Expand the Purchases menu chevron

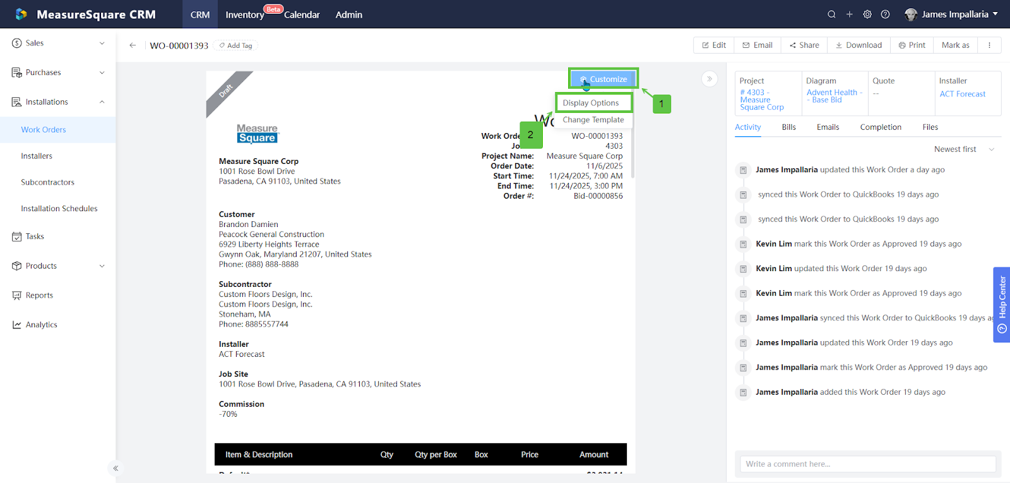[102, 73]
